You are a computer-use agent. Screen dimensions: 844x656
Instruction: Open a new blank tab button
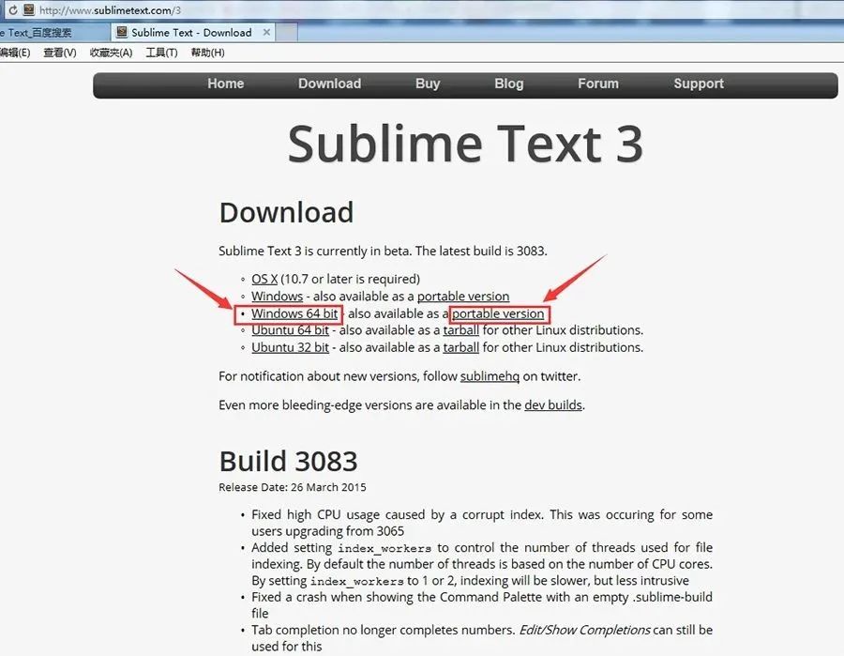[287, 32]
